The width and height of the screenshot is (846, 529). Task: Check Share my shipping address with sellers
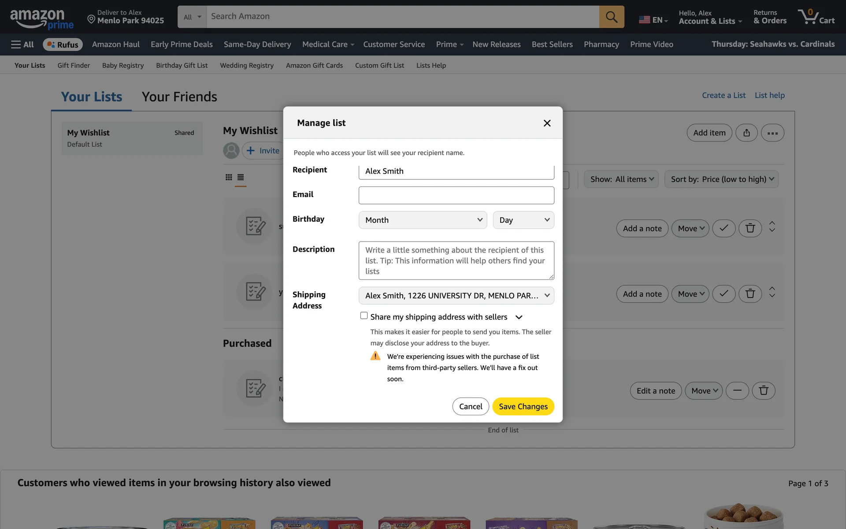point(364,316)
